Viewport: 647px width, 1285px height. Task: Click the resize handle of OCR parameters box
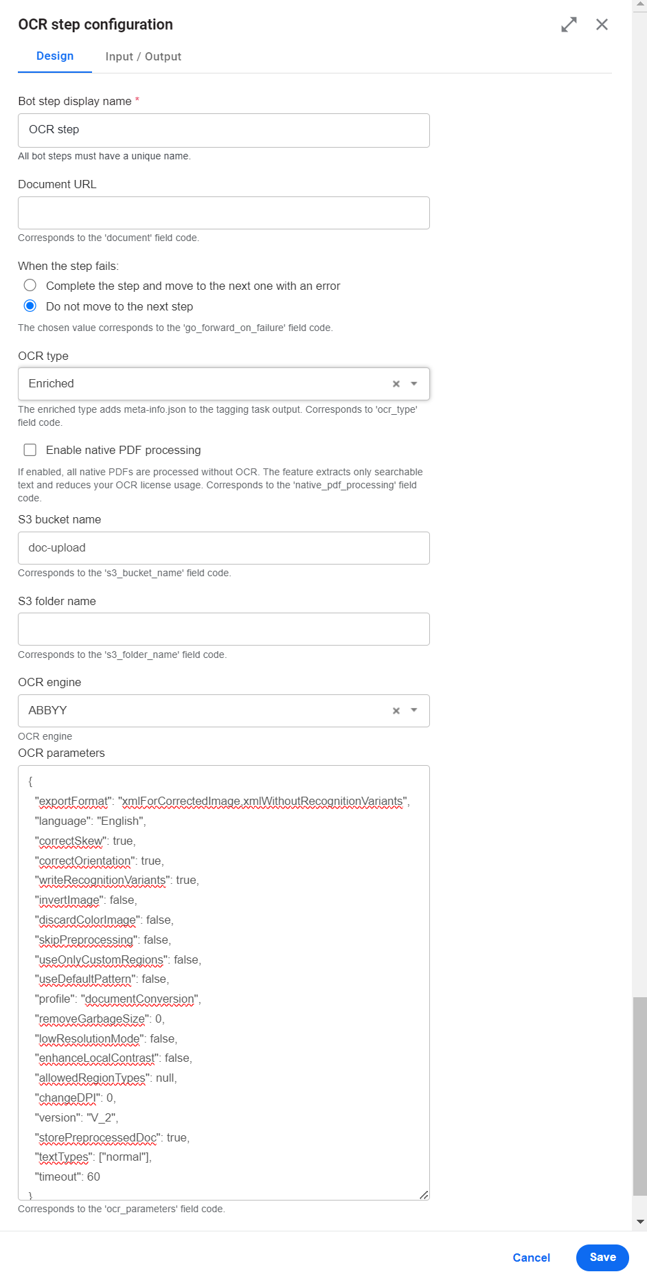[x=424, y=1195]
